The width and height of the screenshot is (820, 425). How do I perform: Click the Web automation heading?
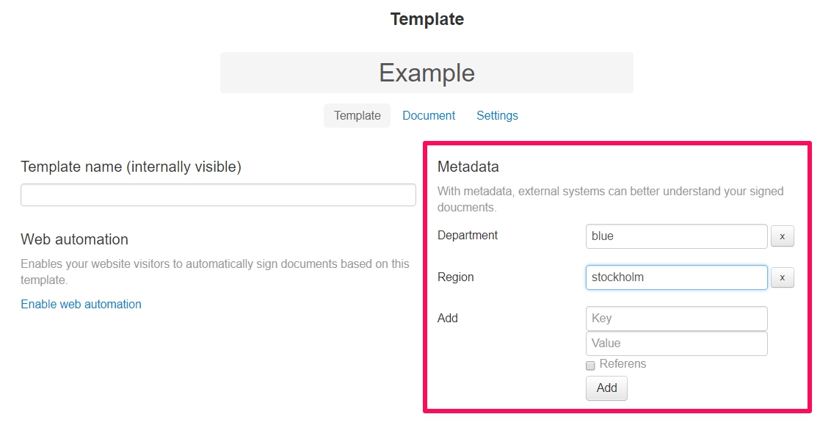click(74, 239)
